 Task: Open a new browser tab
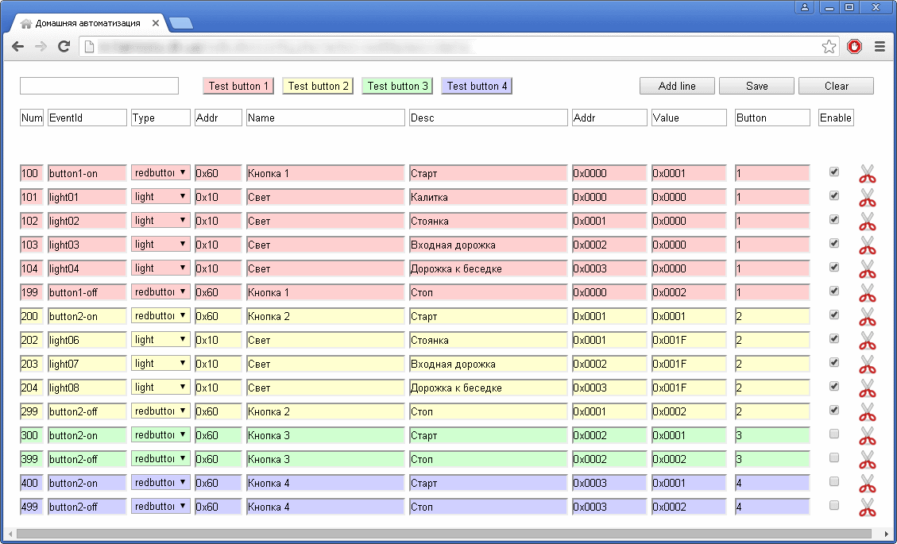[181, 24]
